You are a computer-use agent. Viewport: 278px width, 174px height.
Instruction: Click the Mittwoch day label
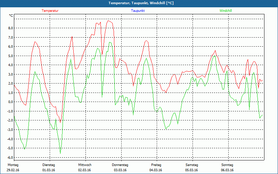pos(85,165)
